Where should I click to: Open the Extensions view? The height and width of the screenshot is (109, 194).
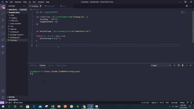pos(3,40)
